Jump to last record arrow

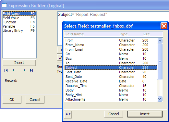click(32, 70)
